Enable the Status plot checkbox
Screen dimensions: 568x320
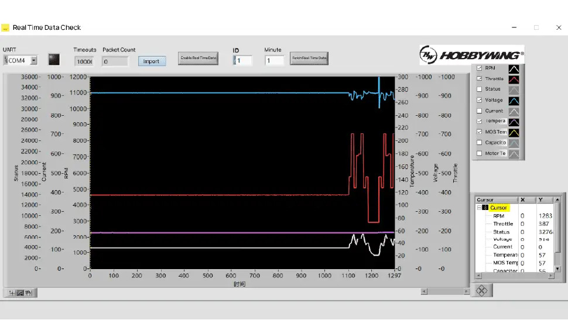479,89
